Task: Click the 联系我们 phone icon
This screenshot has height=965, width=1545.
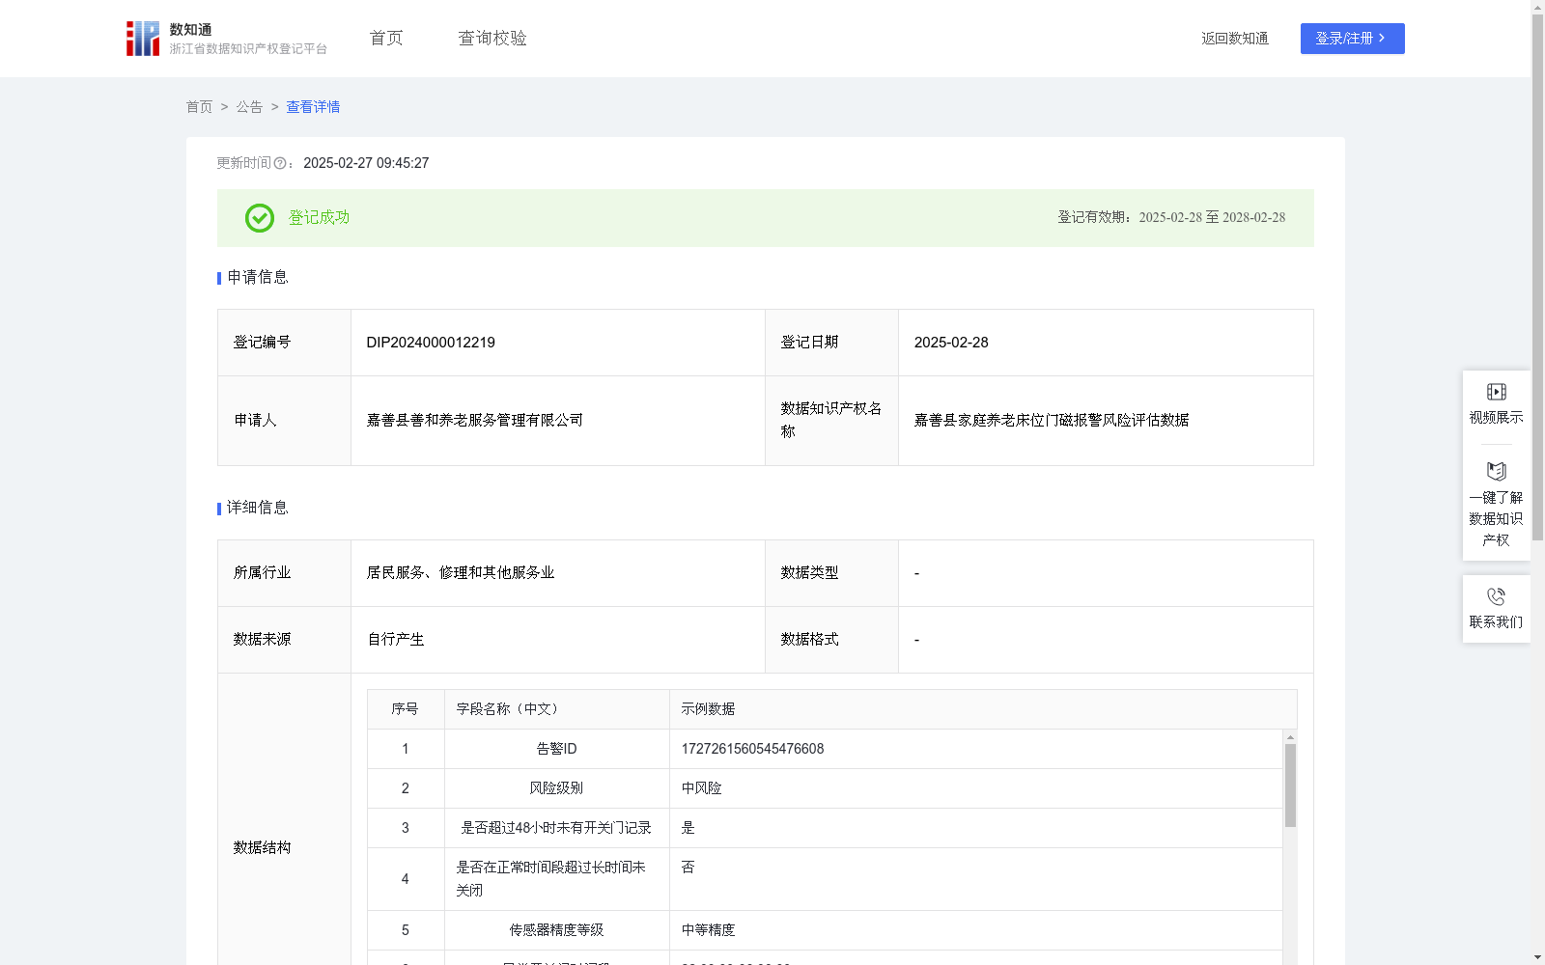Action: [x=1496, y=596]
